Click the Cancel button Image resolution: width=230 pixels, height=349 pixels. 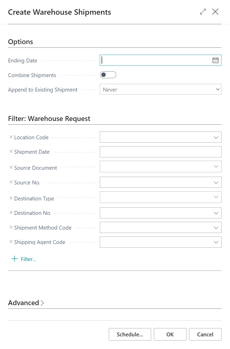[205, 334]
